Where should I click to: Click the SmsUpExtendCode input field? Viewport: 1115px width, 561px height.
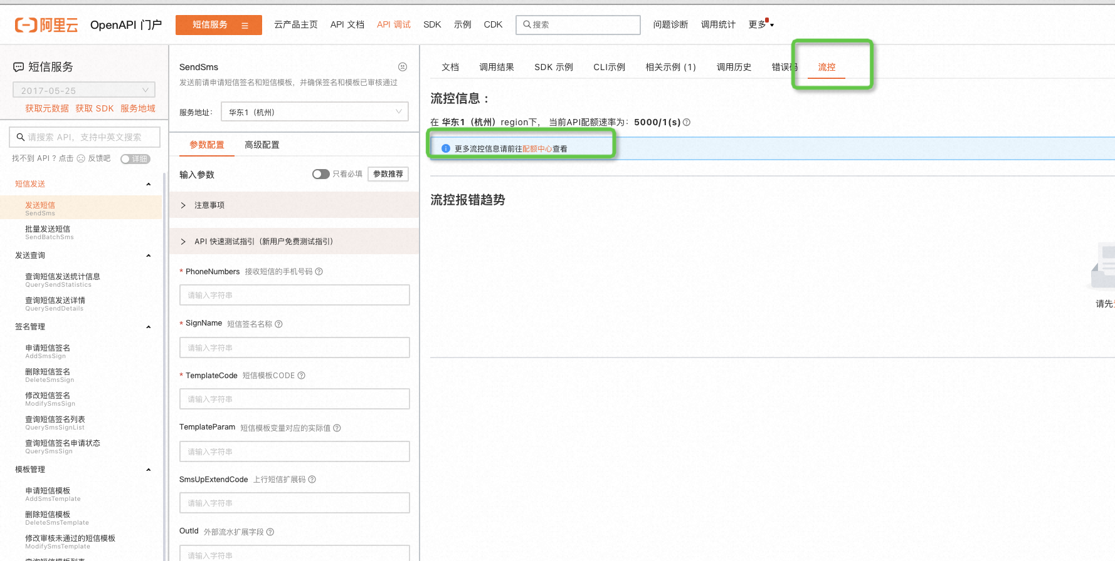pos(294,503)
